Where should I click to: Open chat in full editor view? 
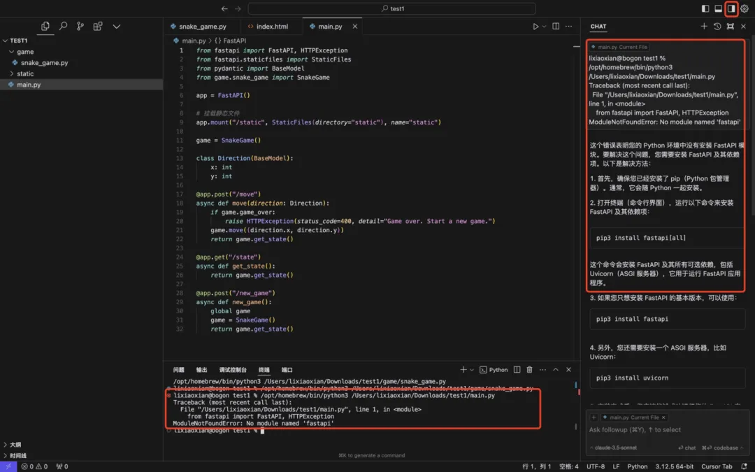731,27
